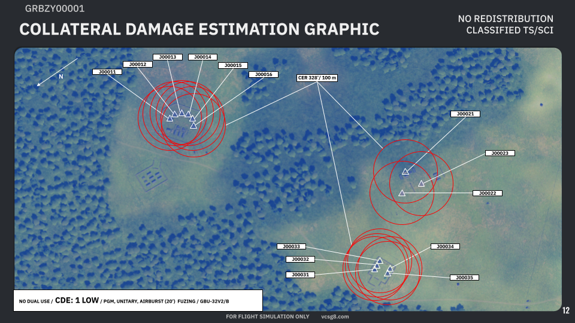Image resolution: width=575 pixels, height=323 pixels.
Task: Click the Collateral Damage Estimation Graphic title
Action: pos(199,29)
